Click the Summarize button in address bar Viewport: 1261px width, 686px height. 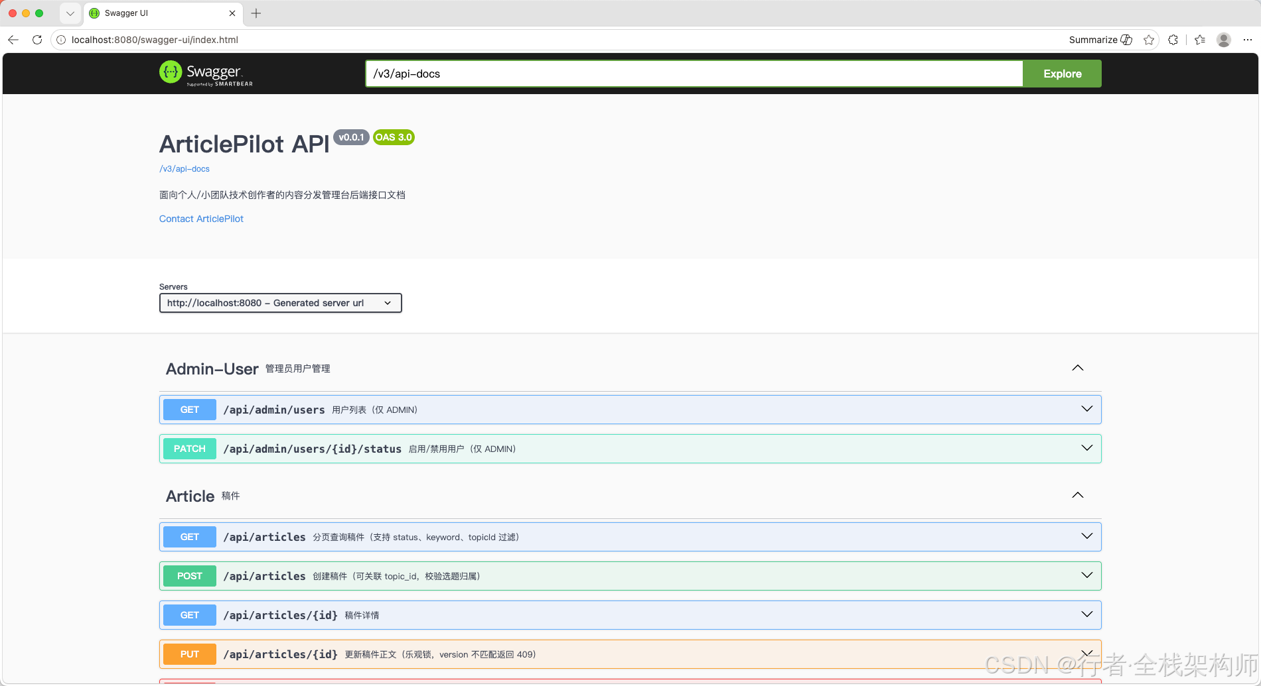(x=1100, y=40)
